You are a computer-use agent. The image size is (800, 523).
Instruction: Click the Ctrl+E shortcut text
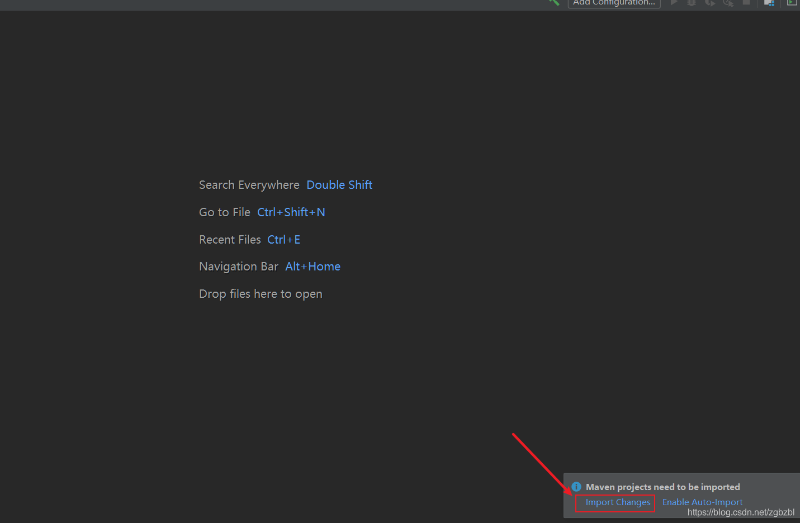[284, 240]
